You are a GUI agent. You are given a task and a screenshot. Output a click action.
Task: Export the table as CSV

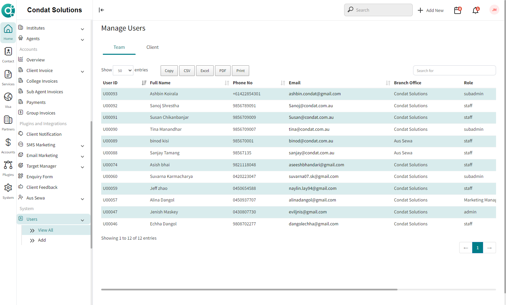[x=187, y=71]
